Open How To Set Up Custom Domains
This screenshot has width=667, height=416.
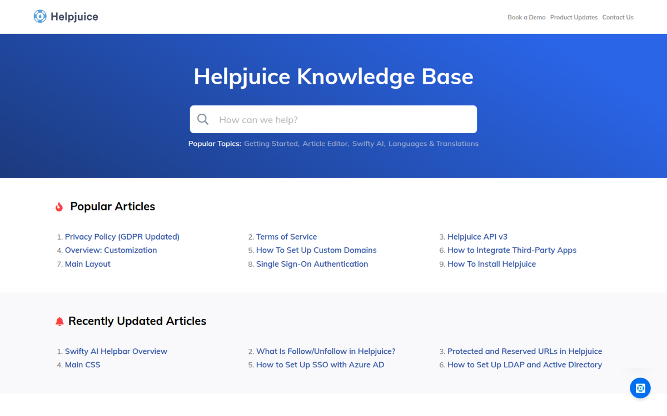316,250
